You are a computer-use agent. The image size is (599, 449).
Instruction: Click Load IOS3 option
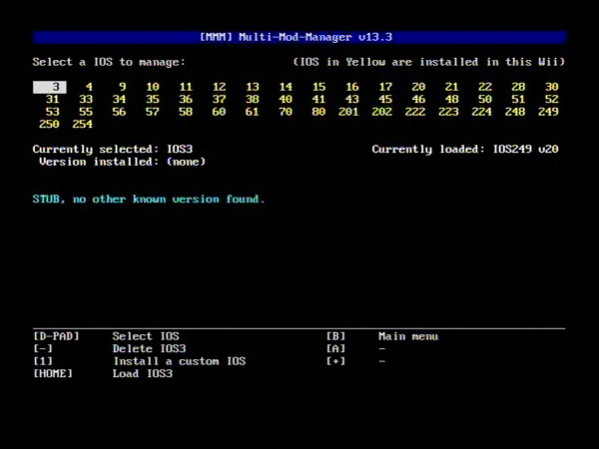click(143, 373)
